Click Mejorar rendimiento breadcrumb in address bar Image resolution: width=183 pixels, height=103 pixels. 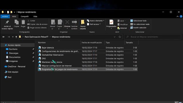coord(61,37)
